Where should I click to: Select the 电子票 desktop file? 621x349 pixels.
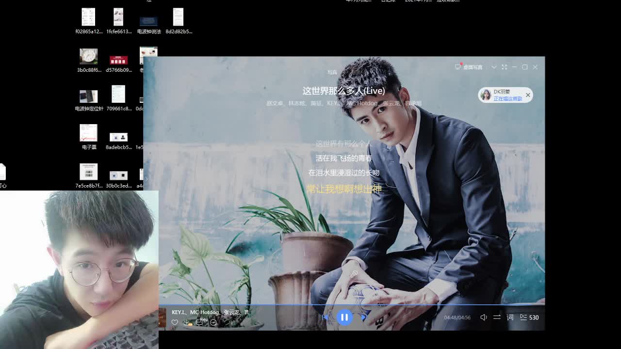pos(89,137)
